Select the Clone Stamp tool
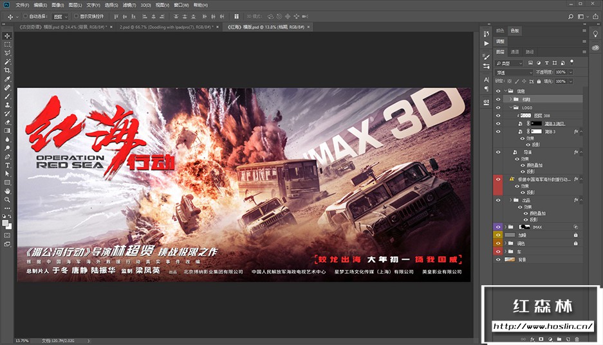This screenshot has height=345, width=603. tap(7, 105)
